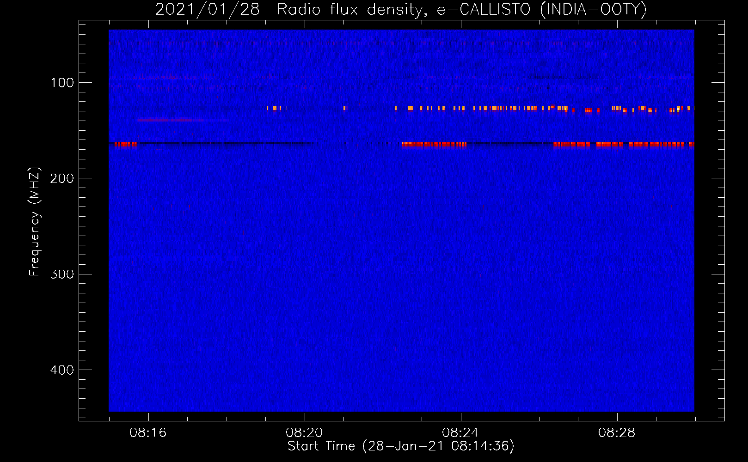
Task: Click the 'Frequency (MHZ)' axis label
Action: 35,222
